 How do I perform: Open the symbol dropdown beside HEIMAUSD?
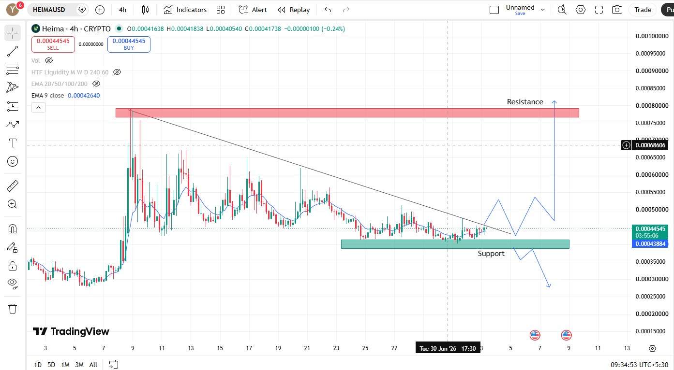pos(82,10)
